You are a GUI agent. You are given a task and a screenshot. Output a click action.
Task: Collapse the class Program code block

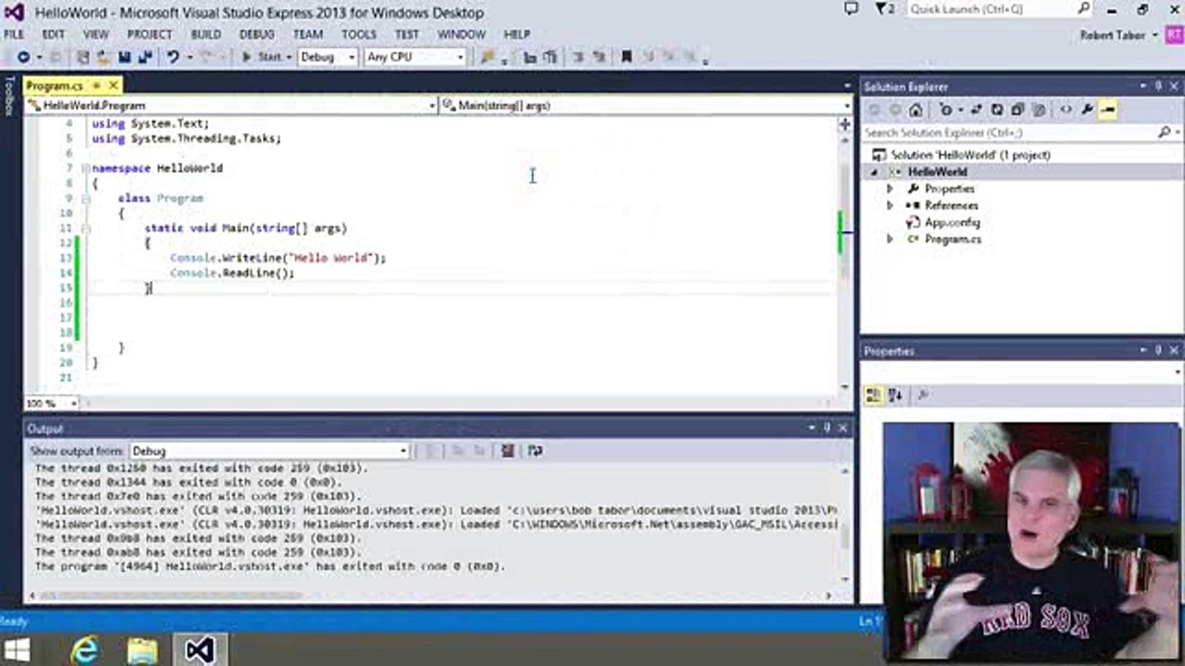[86, 199]
